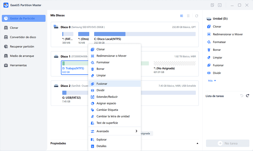Viewport: 253px width, 151px height.
Task: Click the EaseUS Partition Master logo
Action: (x=6, y=5)
